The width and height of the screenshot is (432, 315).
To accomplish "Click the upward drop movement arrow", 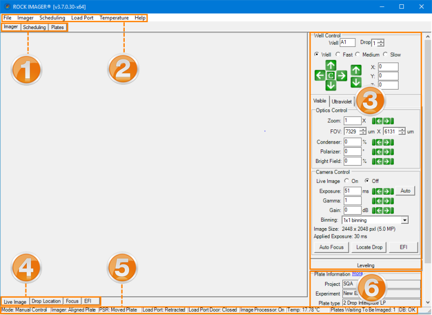I will tap(355, 69).
